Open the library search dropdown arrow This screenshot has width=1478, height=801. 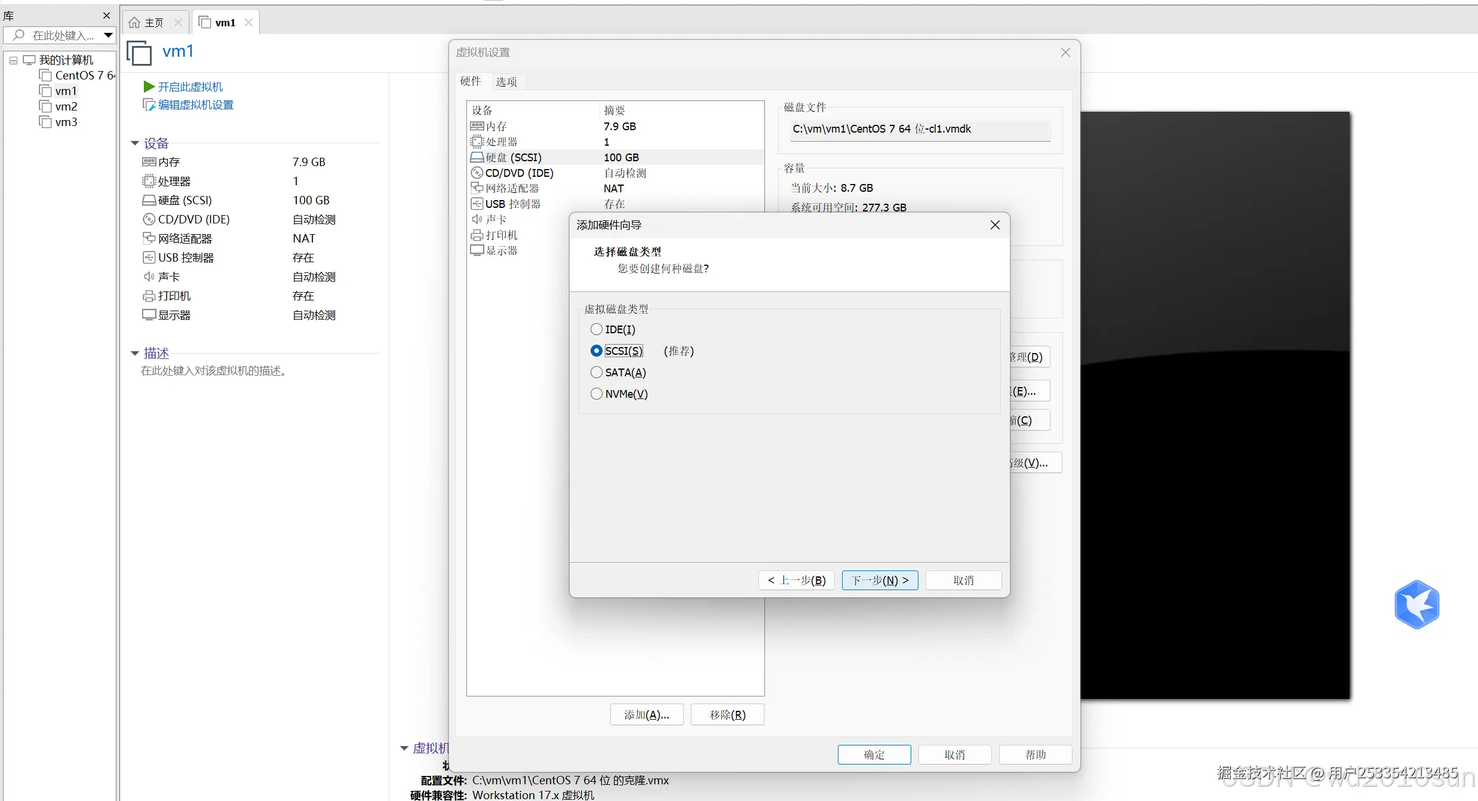point(108,35)
